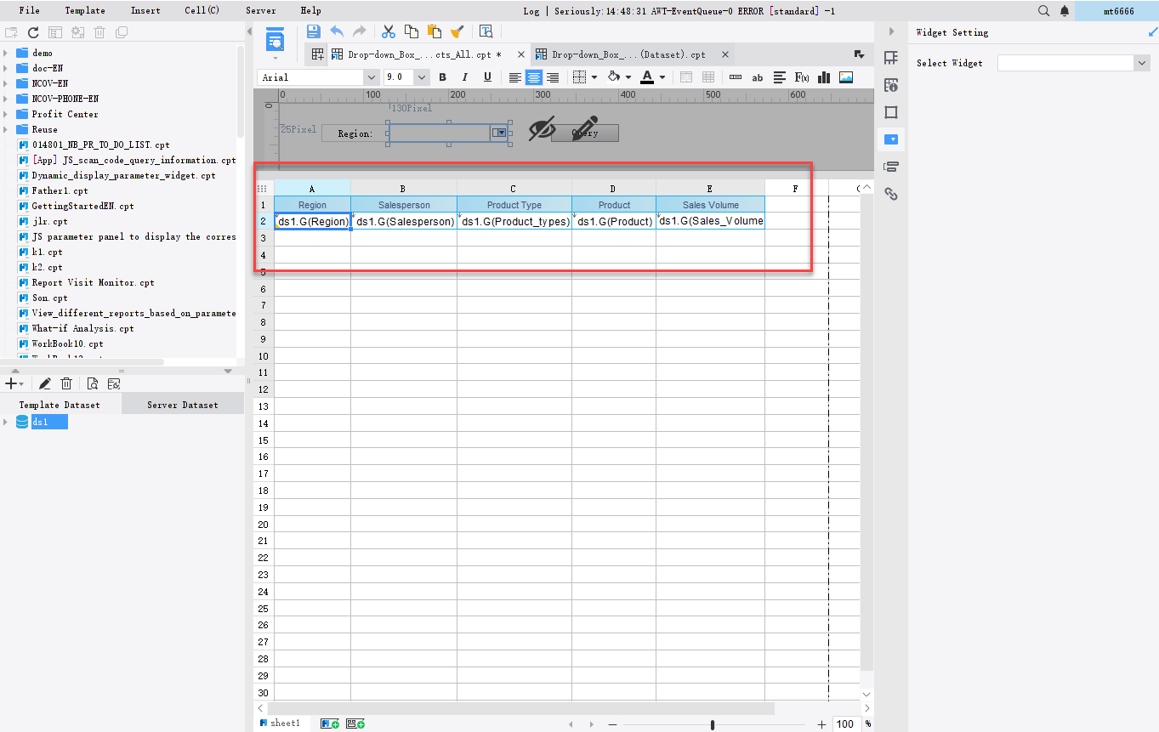Screen dimensions: 1159x732
Task: Expand the ds1 dataset tree node
Action: pyautogui.click(x=7, y=421)
